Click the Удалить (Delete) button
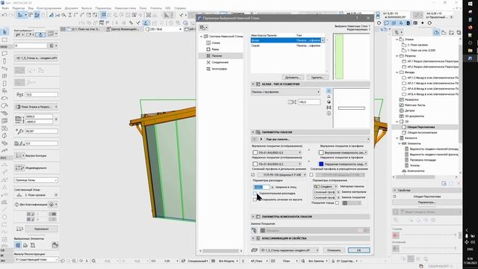Screen dimensions: 478x269 click(317, 78)
